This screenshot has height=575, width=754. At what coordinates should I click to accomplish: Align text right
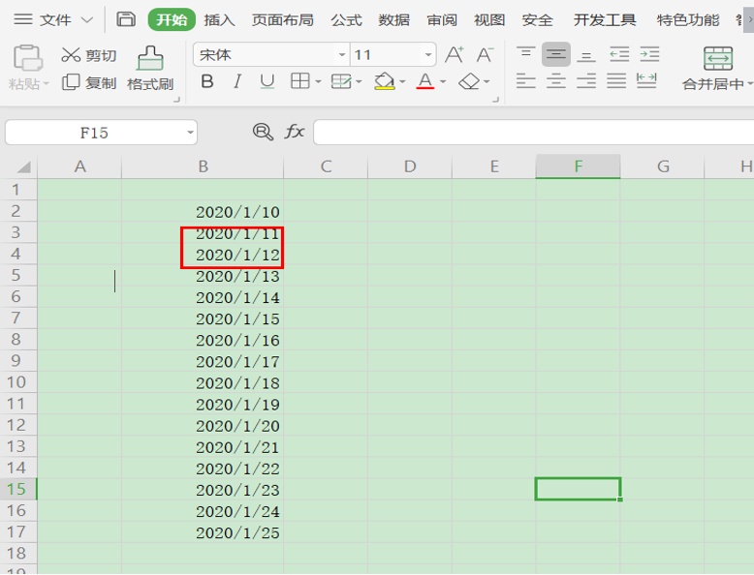point(586,80)
